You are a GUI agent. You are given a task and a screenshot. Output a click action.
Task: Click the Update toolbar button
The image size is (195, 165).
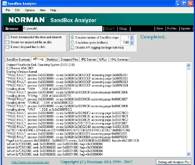coord(186,29)
